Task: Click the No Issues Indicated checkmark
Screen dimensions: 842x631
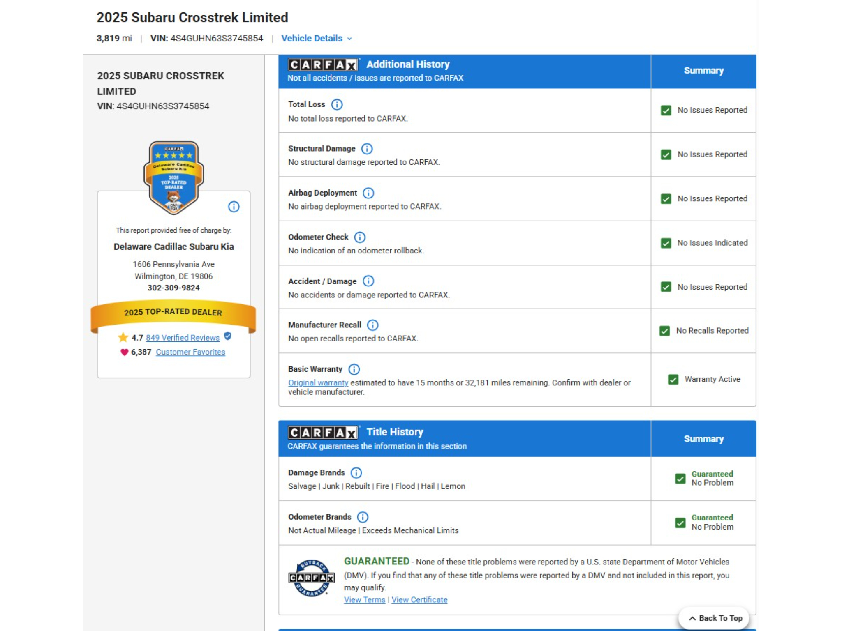Action: tap(666, 243)
